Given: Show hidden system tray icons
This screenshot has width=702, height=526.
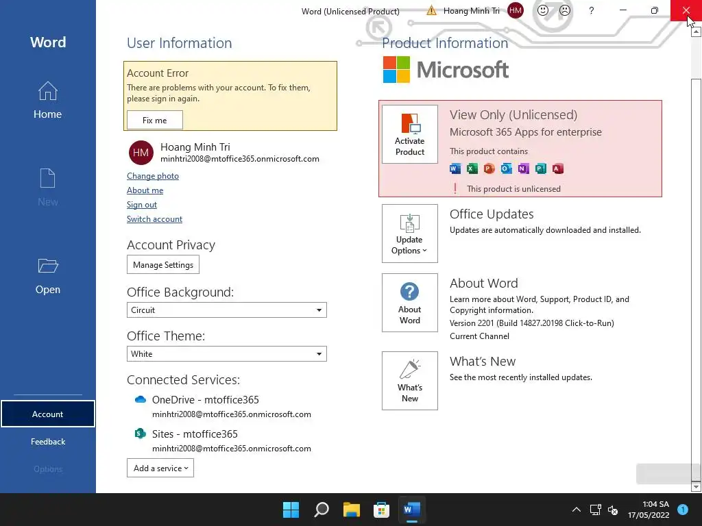Looking at the screenshot, I should 576,510.
